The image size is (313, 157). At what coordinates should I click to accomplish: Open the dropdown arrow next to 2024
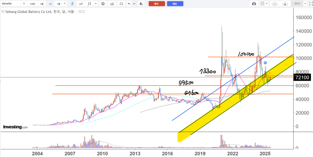tap(305, 4)
